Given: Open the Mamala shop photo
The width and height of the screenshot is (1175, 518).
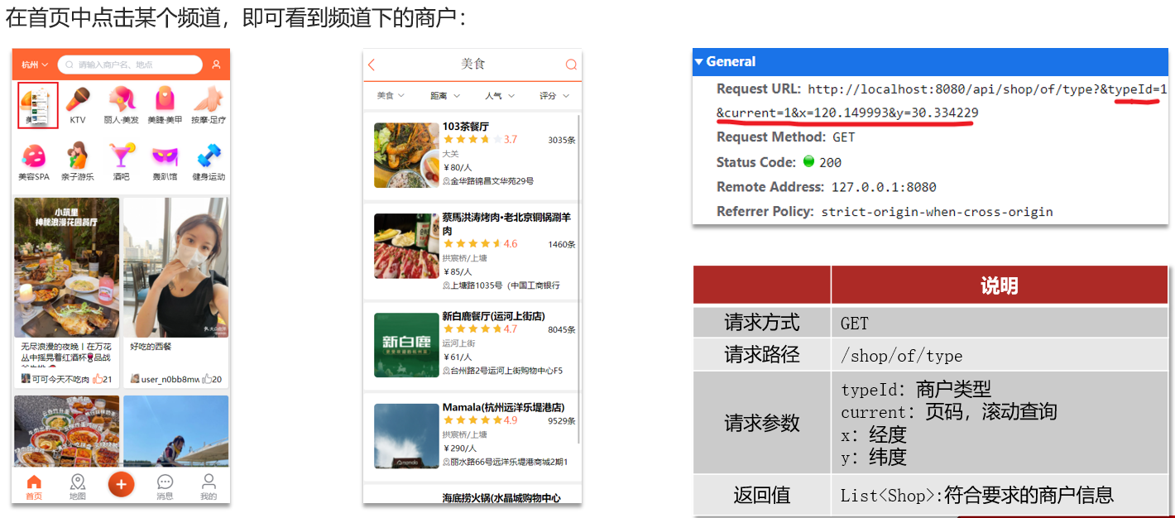Looking at the screenshot, I should coord(406,436).
